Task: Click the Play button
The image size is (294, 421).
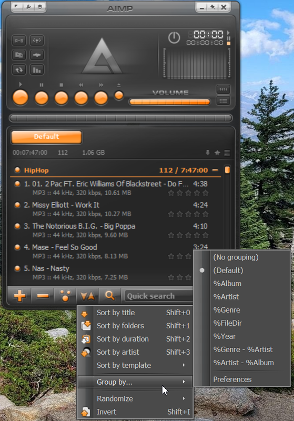Action: point(21,97)
